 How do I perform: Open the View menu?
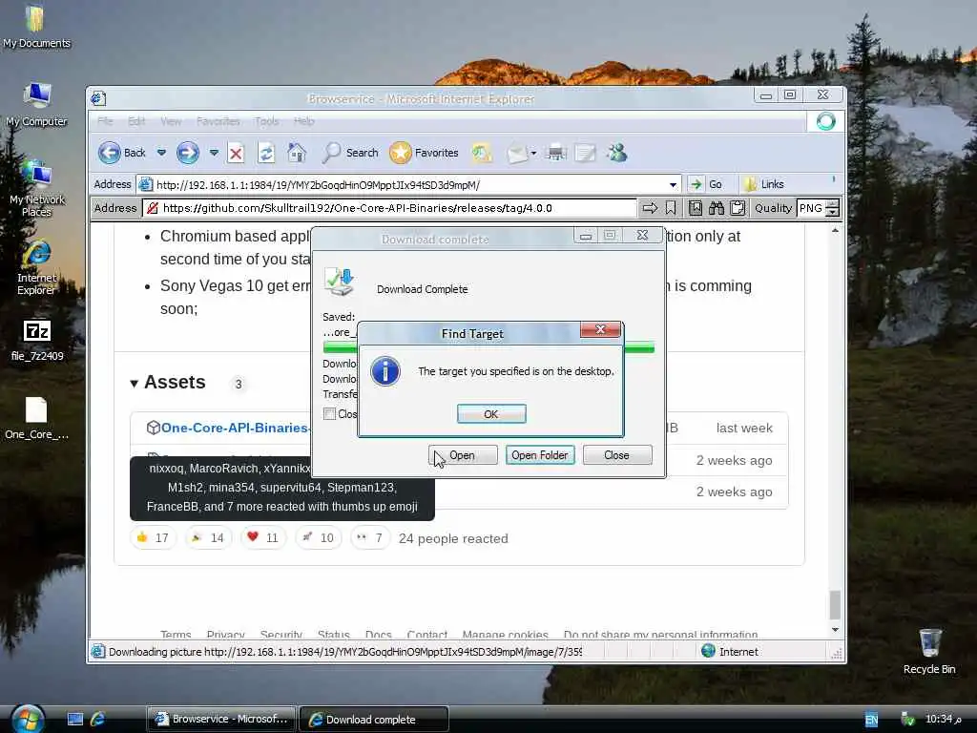coord(171,121)
